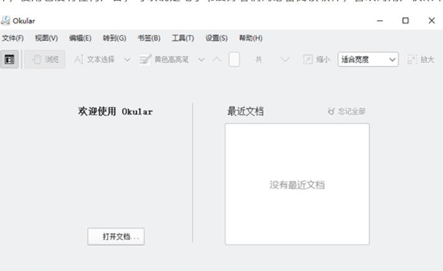443x271 pixels.
Task: Click the forget all recent documents button
Action: pyautogui.click(x=346, y=112)
